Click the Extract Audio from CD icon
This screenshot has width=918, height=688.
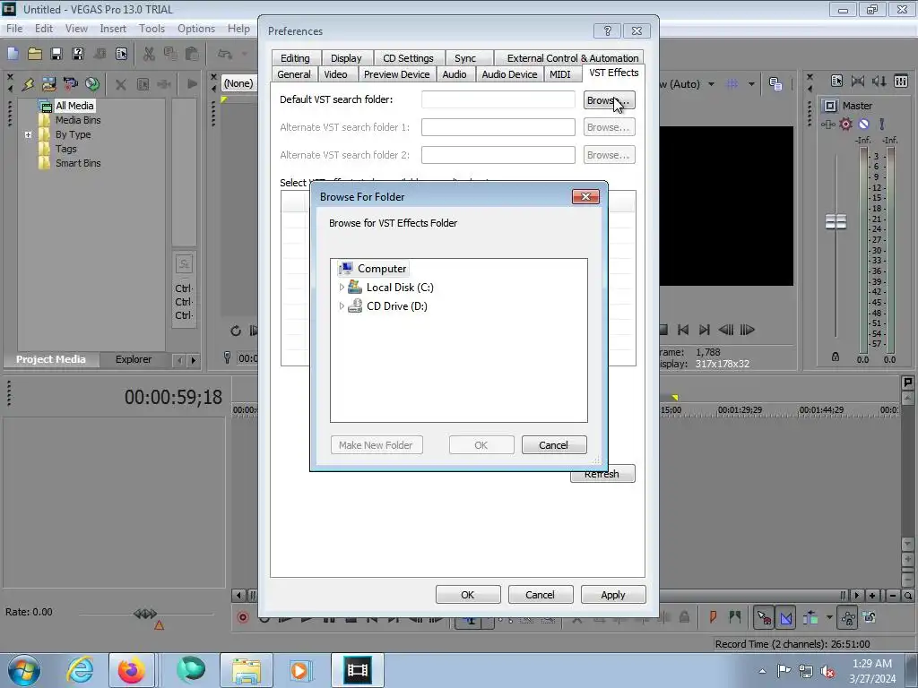[92, 84]
